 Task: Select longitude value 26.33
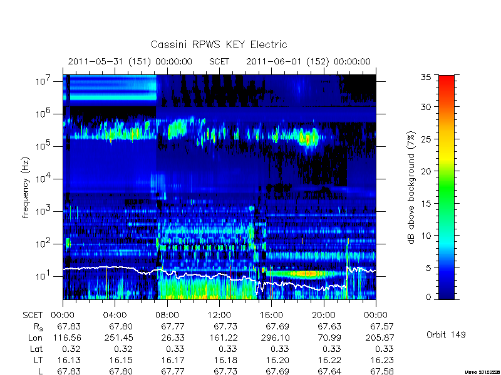pyautogui.click(x=173, y=337)
